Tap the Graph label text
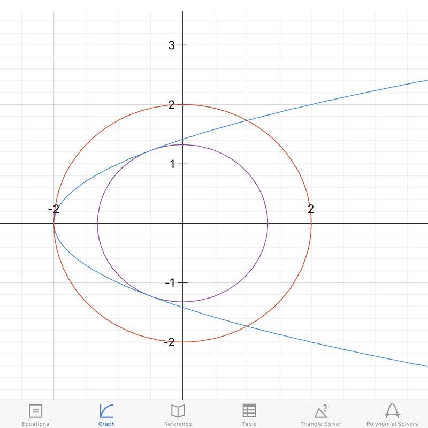Viewport: 428px width, 428px height. [x=106, y=424]
